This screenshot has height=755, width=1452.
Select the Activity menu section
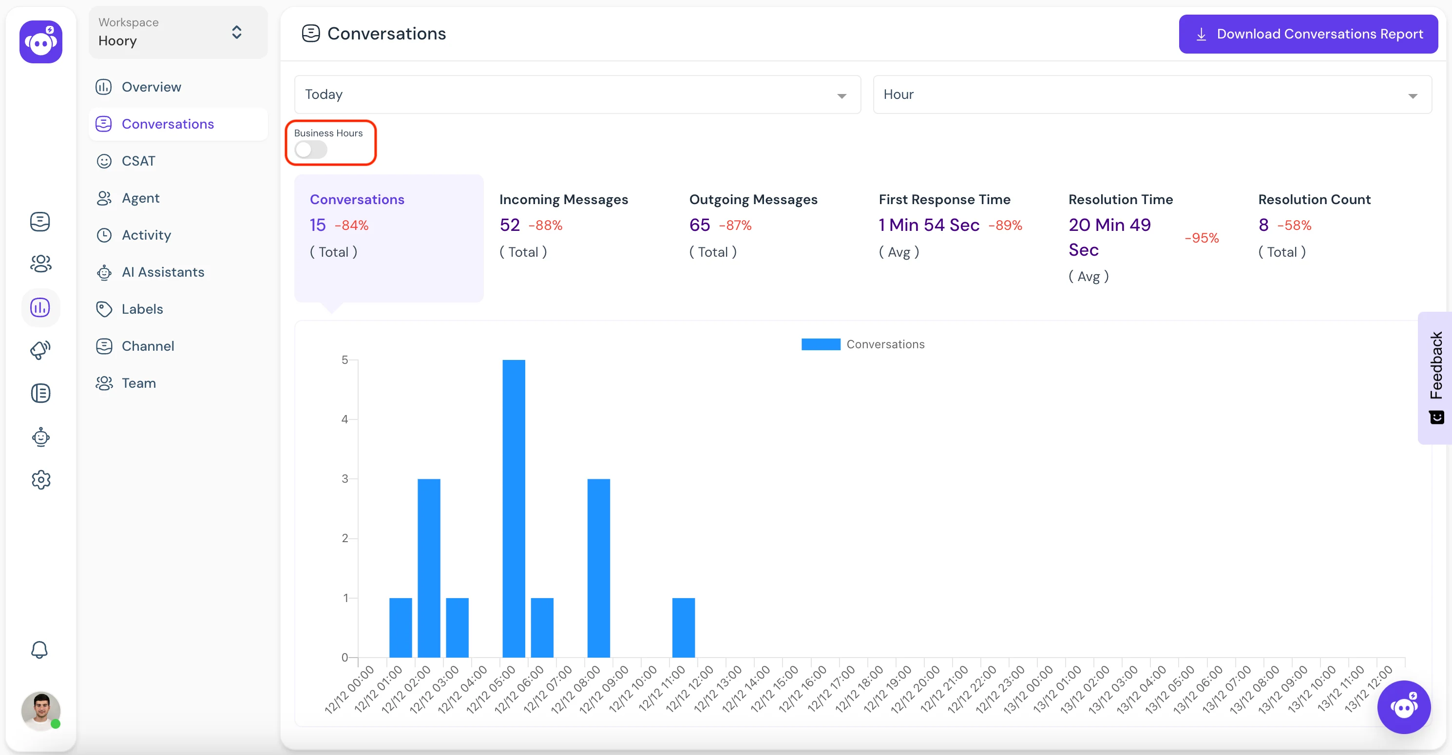click(146, 234)
